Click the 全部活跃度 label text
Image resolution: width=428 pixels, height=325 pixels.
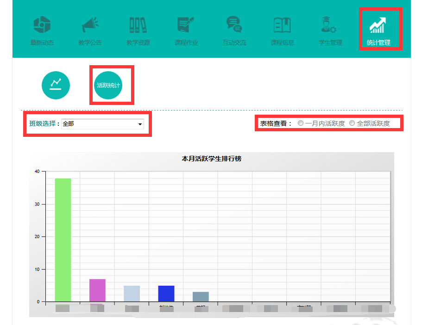pos(373,123)
